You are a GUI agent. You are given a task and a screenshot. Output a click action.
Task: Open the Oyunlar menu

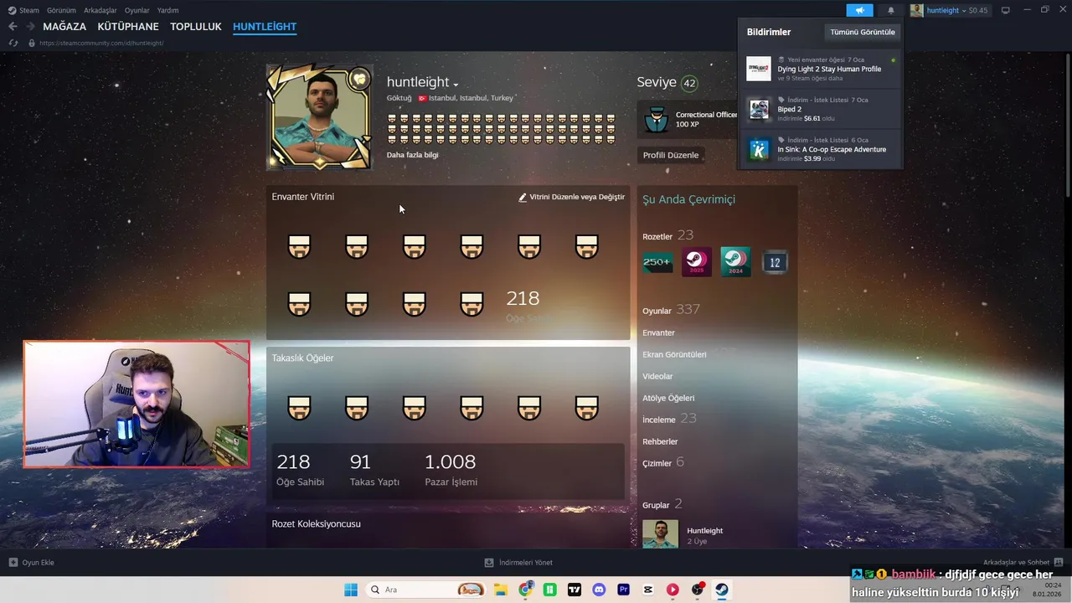tap(137, 10)
